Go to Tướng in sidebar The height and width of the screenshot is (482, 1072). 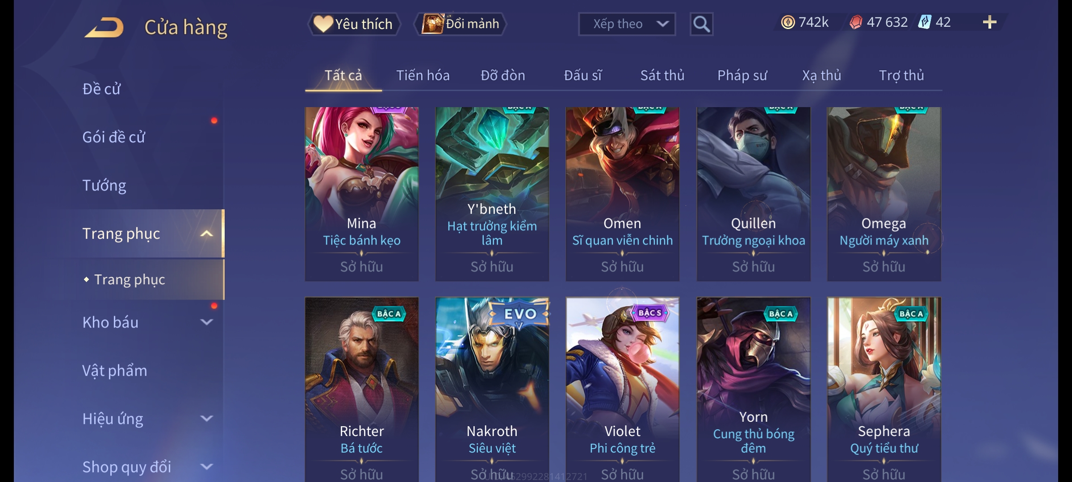pyautogui.click(x=104, y=185)
